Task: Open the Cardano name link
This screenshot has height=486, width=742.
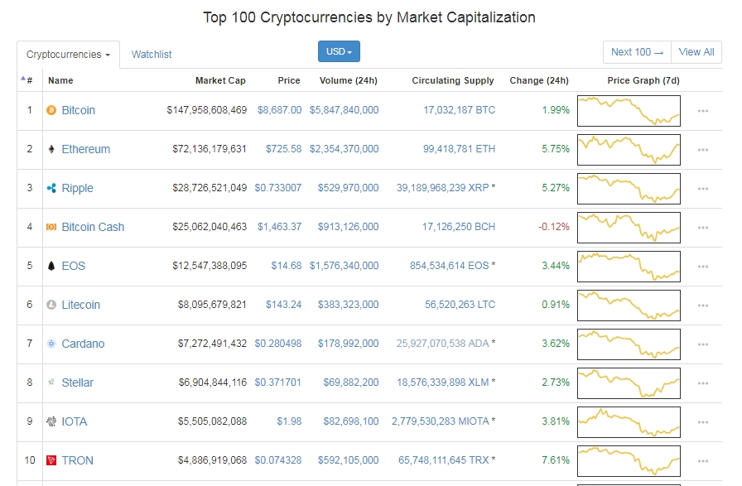Action: tap(83, 344)
